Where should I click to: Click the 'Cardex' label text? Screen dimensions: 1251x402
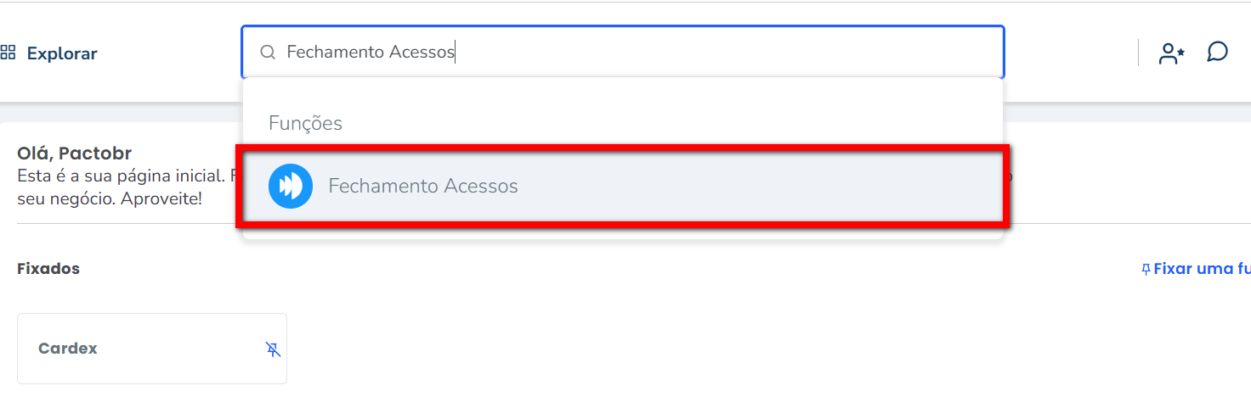click(x=68, y=349)
